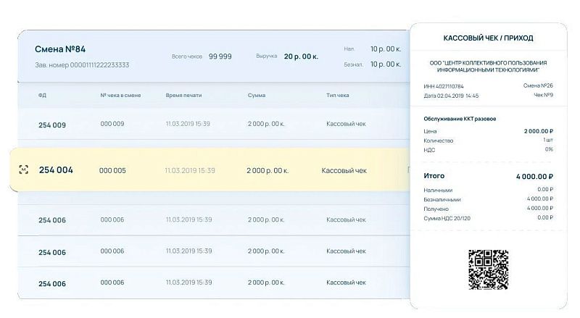
Task: Click the Получено label on the receipt
Action: click(436, 209)
